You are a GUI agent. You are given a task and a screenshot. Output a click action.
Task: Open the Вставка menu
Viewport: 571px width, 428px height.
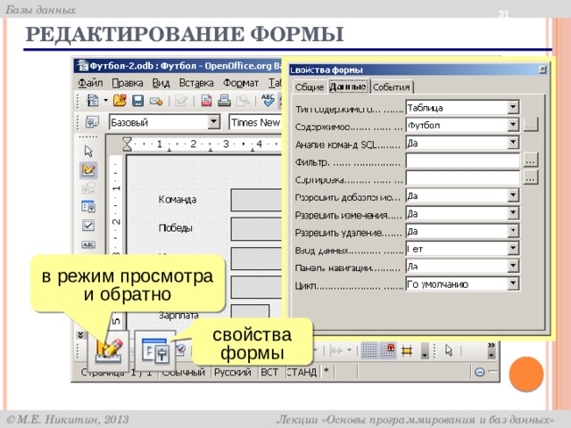pyautogui.click(x=196, y=83)
